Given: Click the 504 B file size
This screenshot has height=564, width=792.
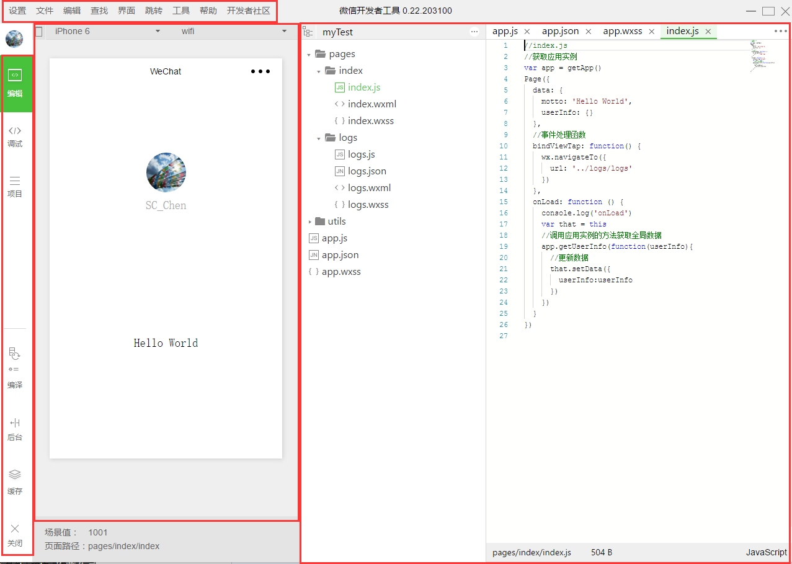Looking at the screenshot, I should [602, 552].
